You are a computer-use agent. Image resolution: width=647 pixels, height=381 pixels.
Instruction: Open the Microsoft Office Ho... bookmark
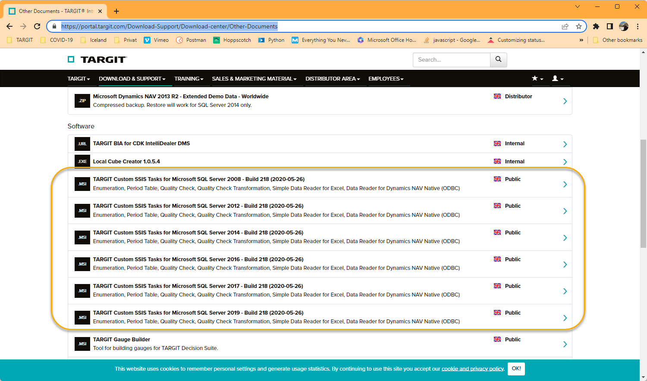tap(387, 40)
